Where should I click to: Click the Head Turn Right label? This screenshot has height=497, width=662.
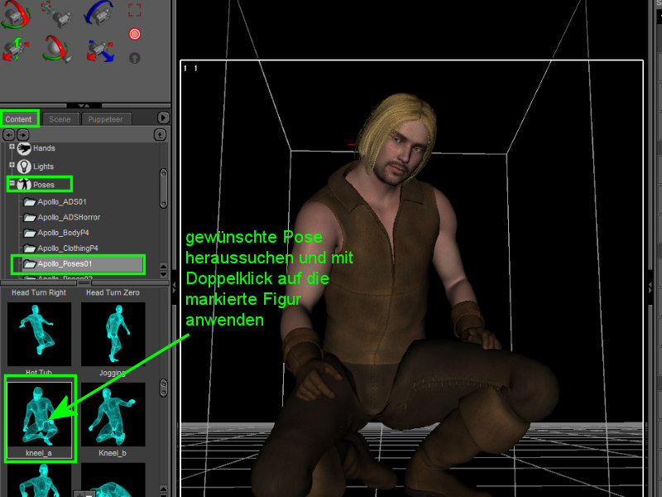[39, 292]
